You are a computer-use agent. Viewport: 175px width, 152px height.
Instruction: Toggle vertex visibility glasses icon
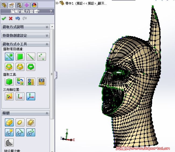31,132
